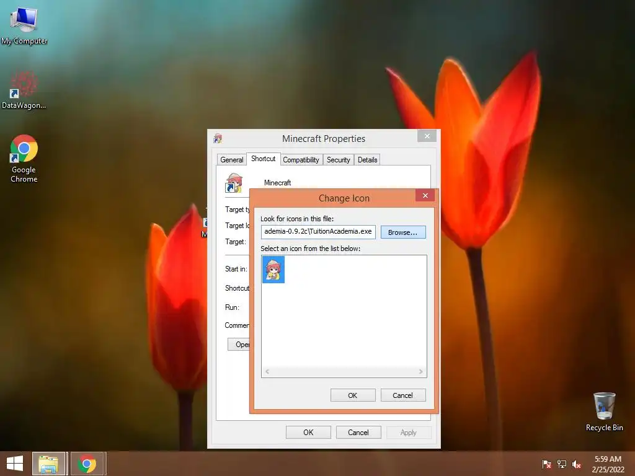Open Chrome from the taskbar
Viewport: 635px width, 476px height.
pyautogui.click(x=87, y=464)
